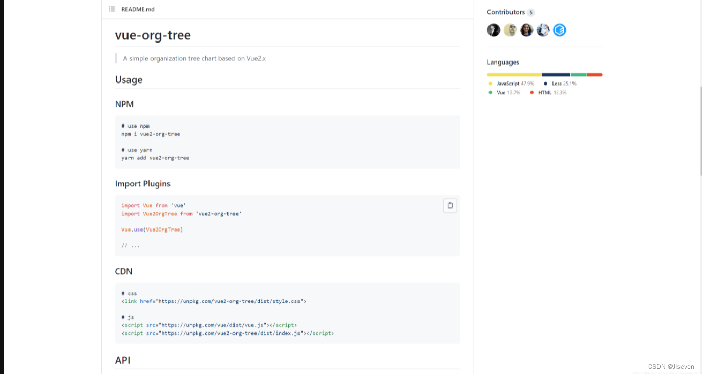Open the Less 25.1% language link

pos(563,84)
